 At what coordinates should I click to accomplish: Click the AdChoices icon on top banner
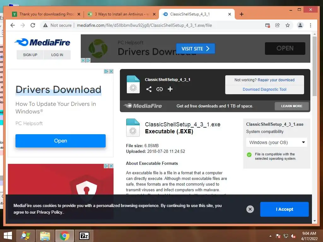click(x=88, y=60)
